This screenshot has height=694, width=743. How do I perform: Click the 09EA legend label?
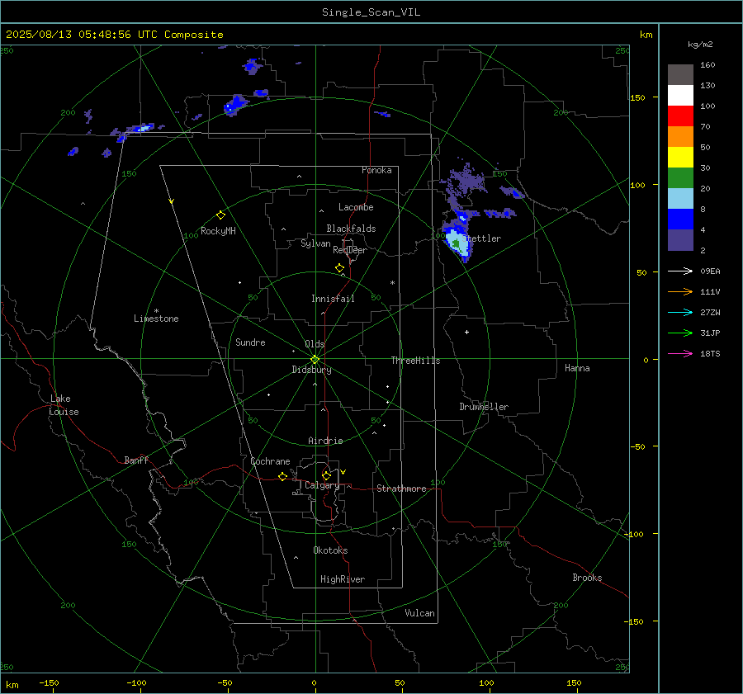point(710,271)
